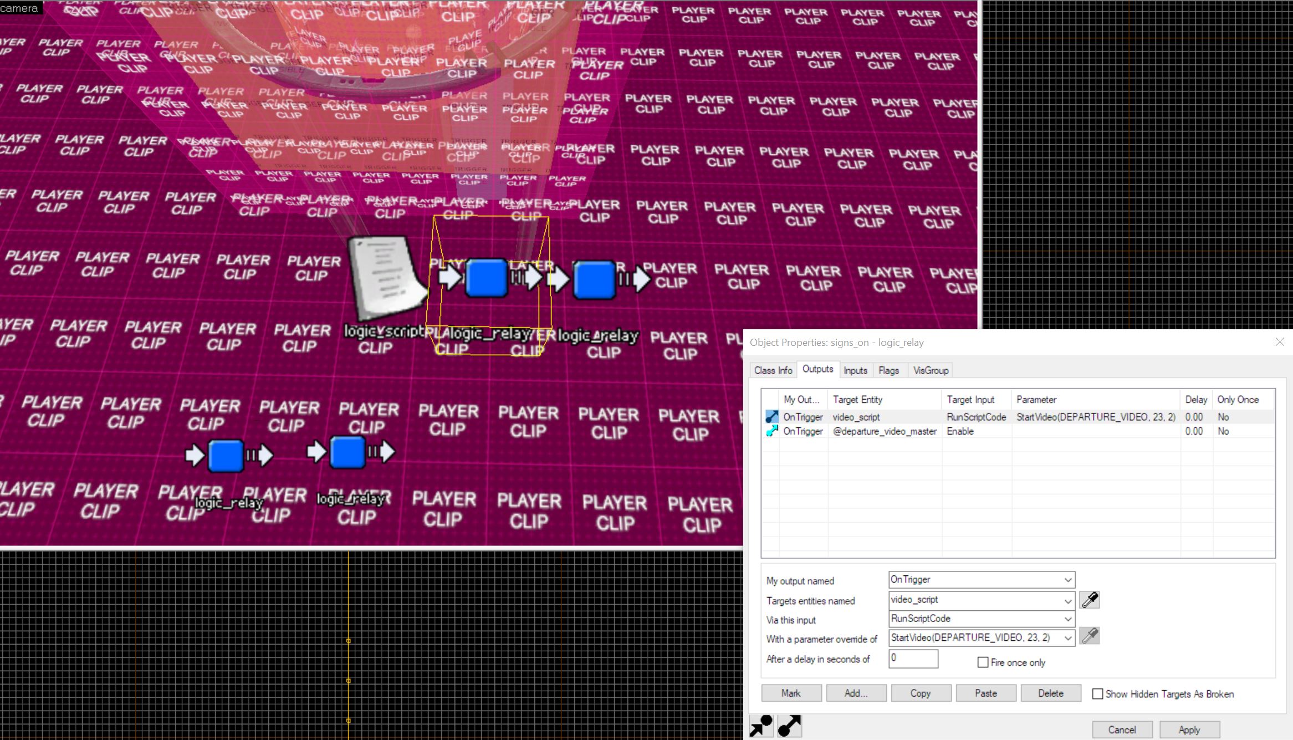1293x740 pixels.
Task: Click the Add... button
Action: click(856, 693)
